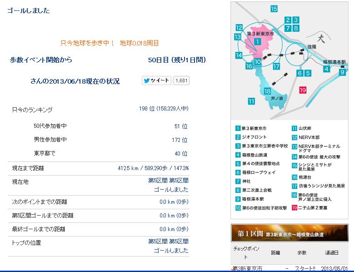
Task: Click map marker 13
Action: (x=237, y=37)
